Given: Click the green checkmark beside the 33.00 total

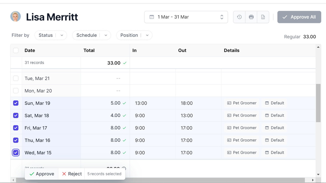Looking at the screenshot, I should tap(125, 63).
